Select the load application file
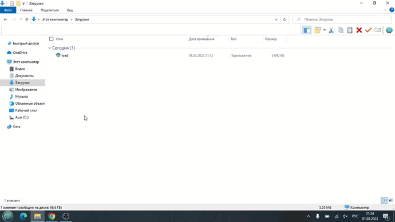This screenshot has height=222, width=395. coord(65,55)
